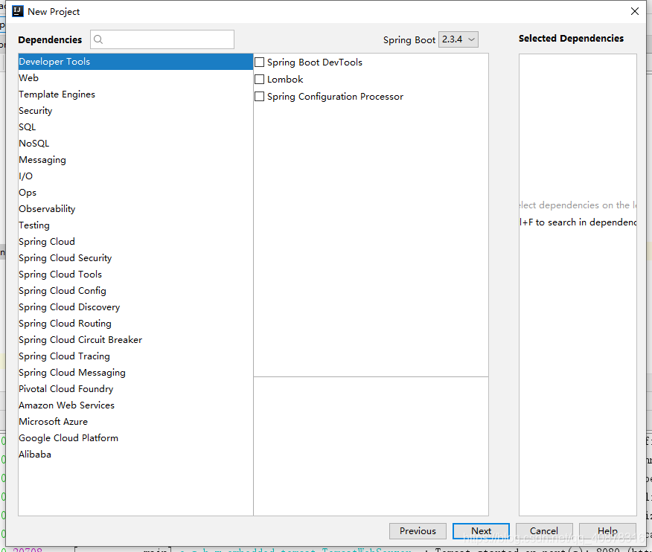Screen dimensions: 652x552
Task: Proceed with the Next button
Action: pyautogui.click(x=481, y=531)
